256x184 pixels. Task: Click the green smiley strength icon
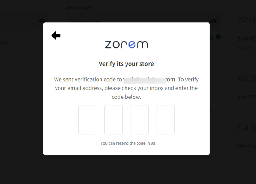point(218,37)
